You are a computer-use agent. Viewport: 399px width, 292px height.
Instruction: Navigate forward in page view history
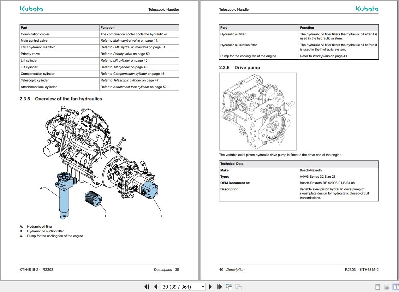(x=238, y=287)
